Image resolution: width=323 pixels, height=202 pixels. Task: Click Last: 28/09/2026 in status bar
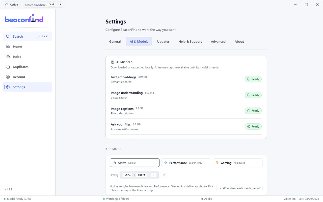coord(309,199)
